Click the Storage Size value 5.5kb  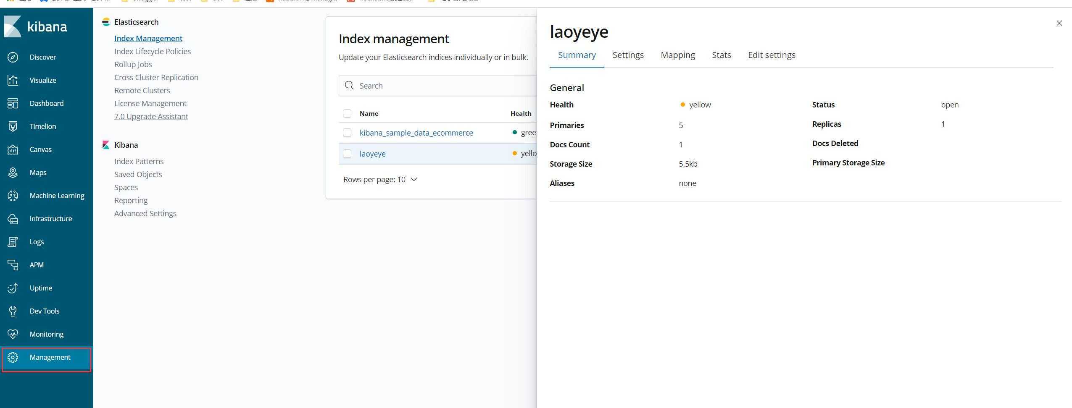coord(688,164)
